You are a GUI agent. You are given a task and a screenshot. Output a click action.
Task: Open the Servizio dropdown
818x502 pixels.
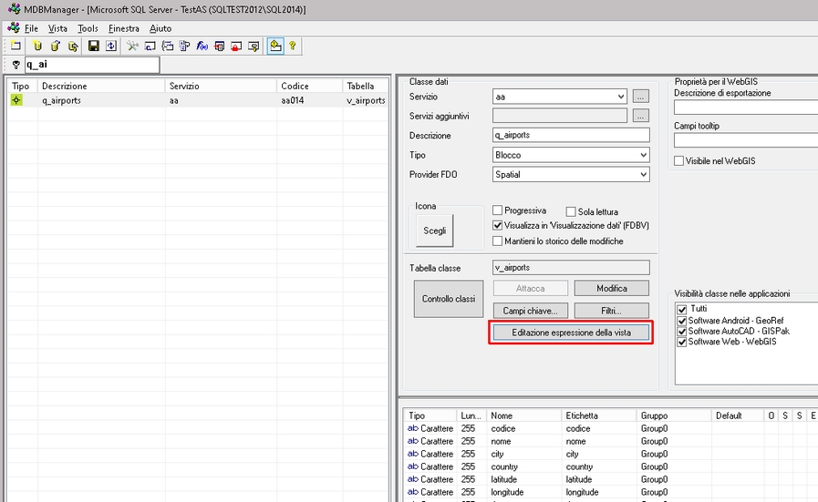[x=620, y=96]
